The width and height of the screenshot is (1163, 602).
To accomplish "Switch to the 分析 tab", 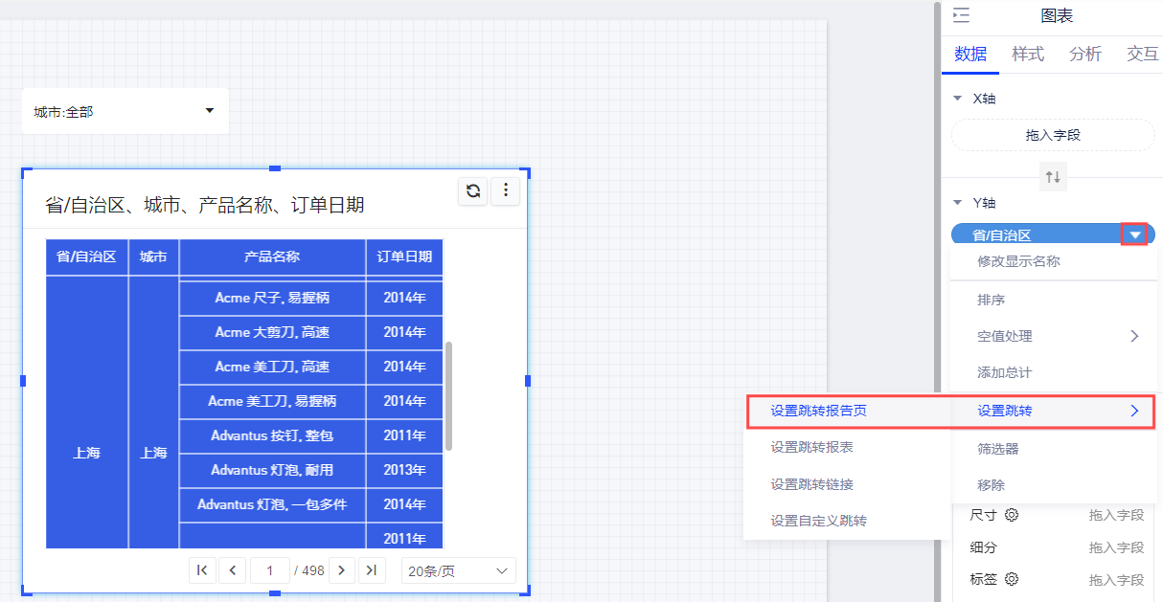I will click(1085, 55).
